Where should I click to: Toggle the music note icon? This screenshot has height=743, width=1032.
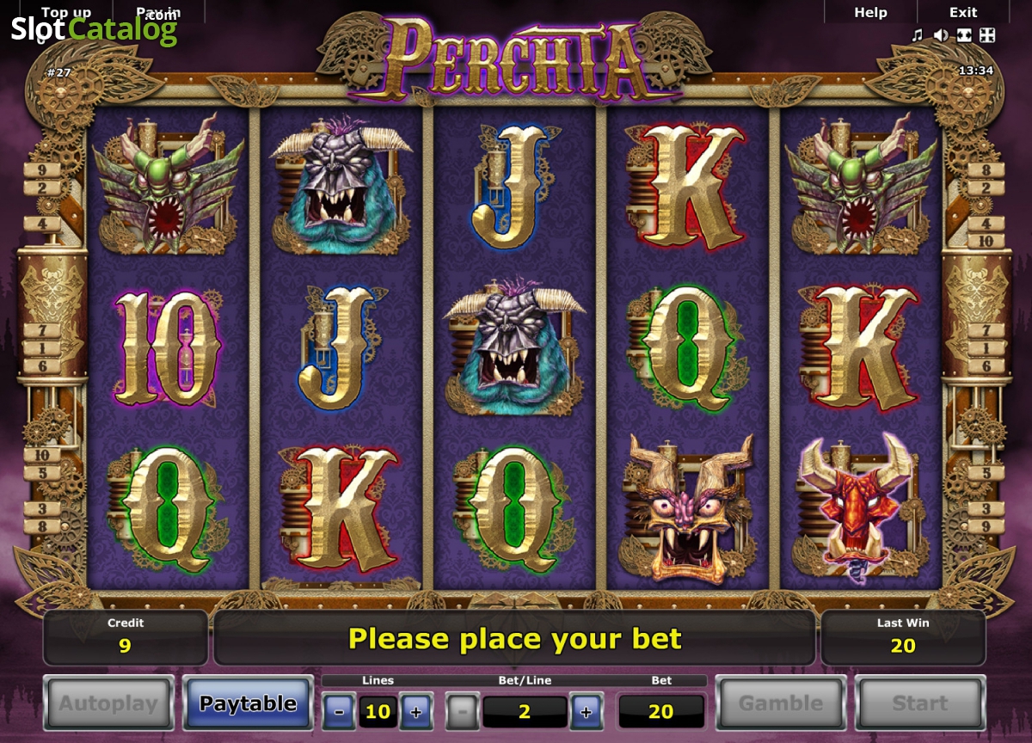[918, 35]
